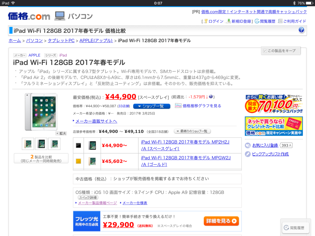Image resolution: width=315 pixels, height=236 pixels.
Task: Expand 最寄りのショップ一覧 dropdown
Action: [192, 131]
